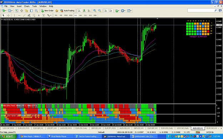Open the View menu
Image resolution: width=223 pixels, height=139 pixels.
click(x=12, y=6)
